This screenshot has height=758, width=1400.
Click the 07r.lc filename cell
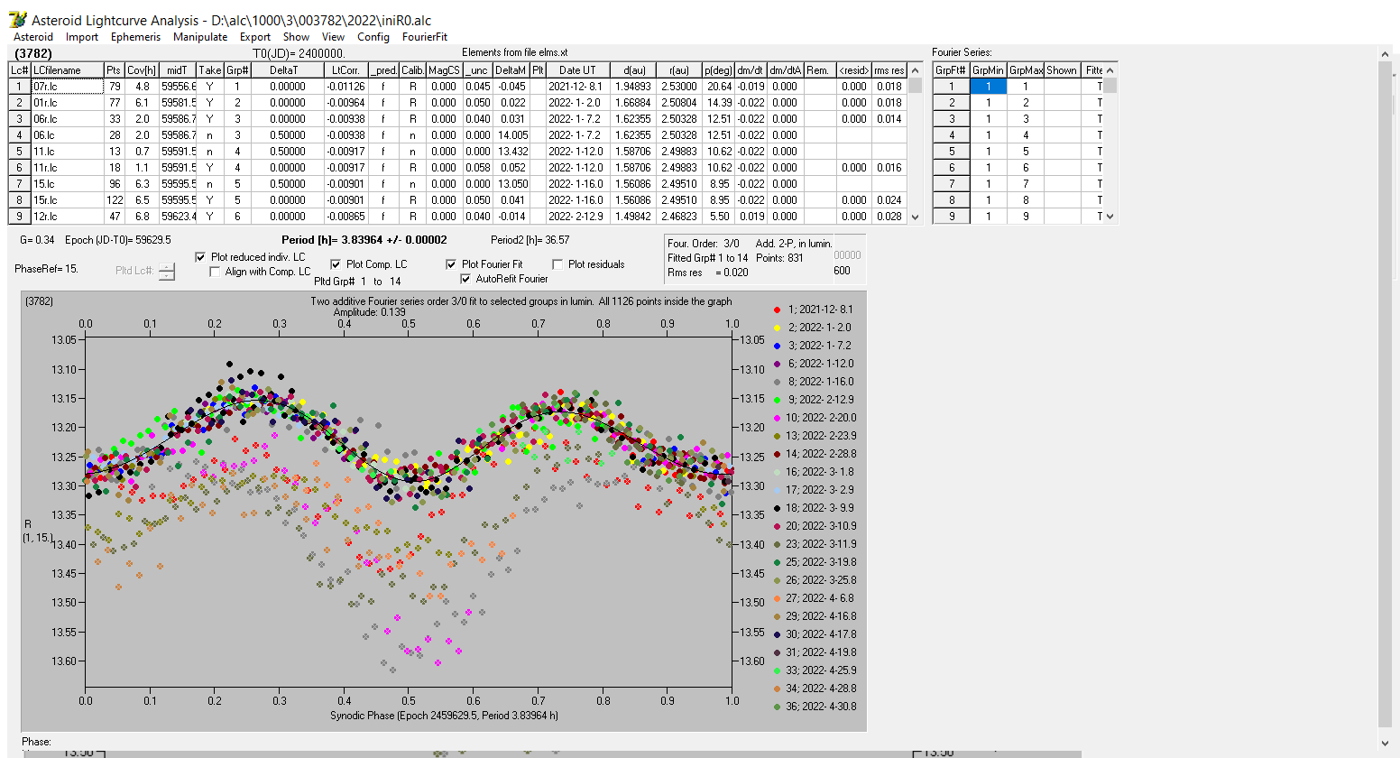pyautogui.click(x=67, y=87)
